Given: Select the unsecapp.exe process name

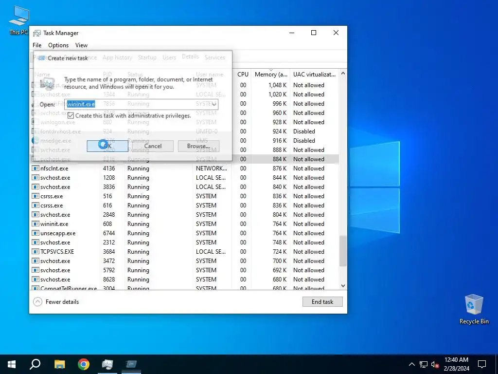Looking at the screenshot, I should pyautogui.click(x=58, y=233).
